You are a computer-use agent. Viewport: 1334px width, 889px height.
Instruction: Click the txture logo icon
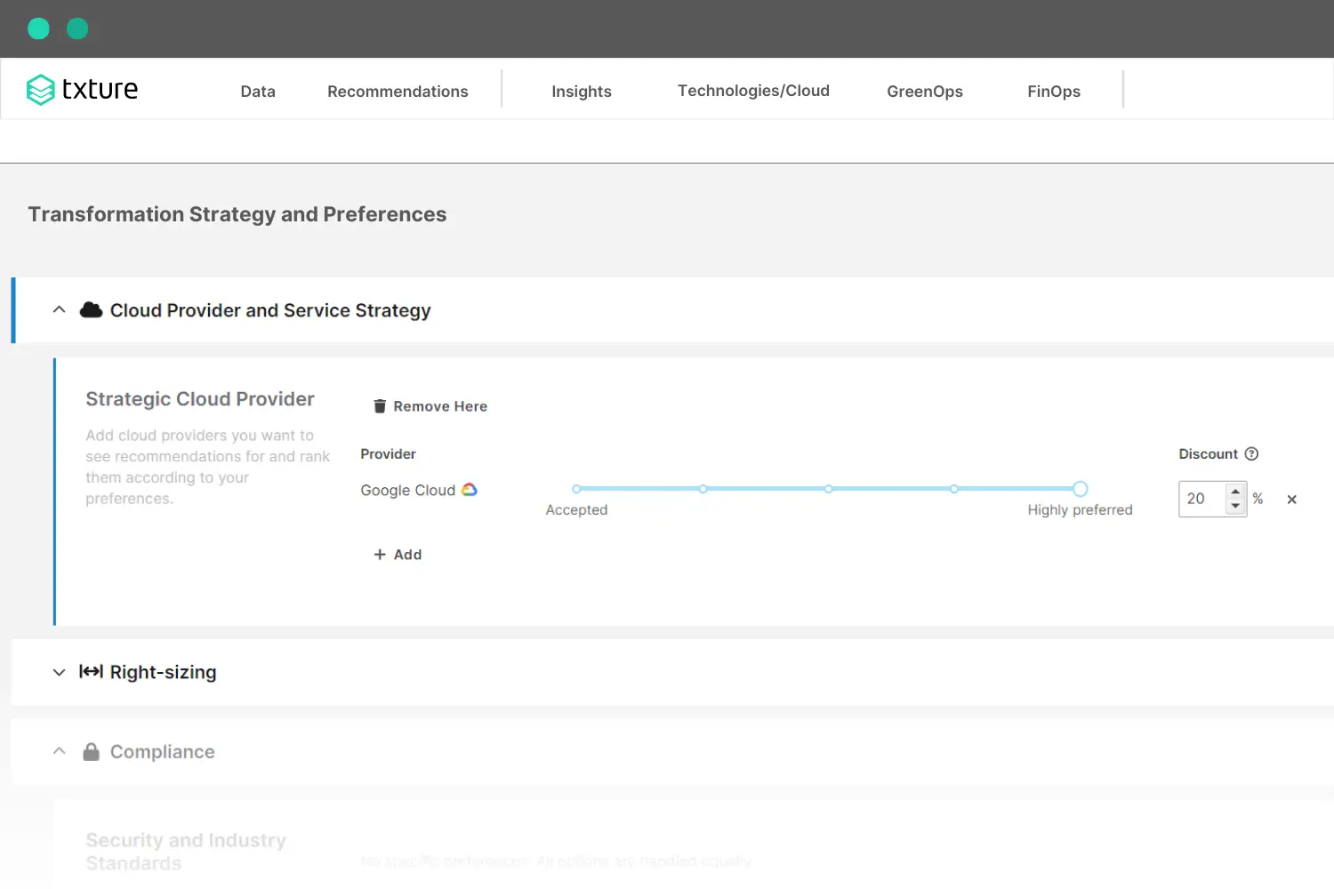41,90
